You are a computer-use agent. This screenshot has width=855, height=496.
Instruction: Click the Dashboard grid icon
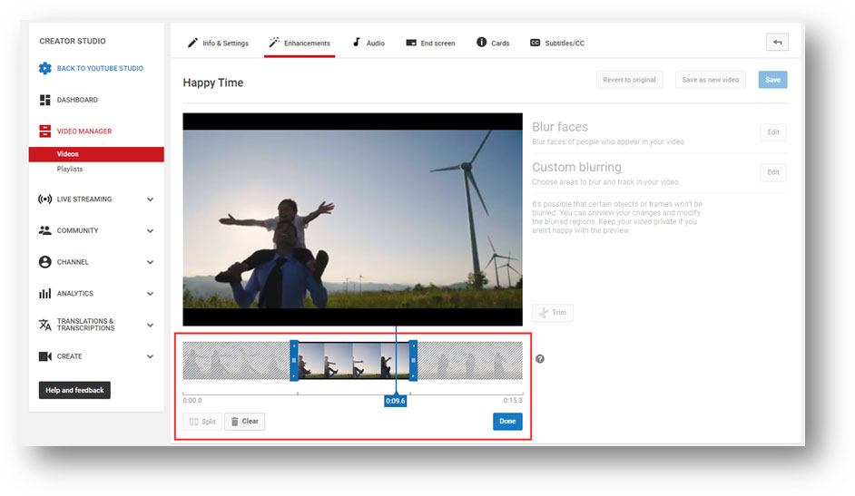(x=44, y=100)
